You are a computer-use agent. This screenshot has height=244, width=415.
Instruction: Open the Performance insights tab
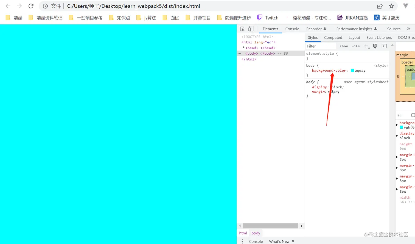click(357, 29)
